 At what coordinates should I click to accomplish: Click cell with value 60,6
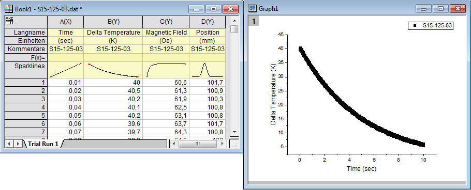(x=166, y=83)
